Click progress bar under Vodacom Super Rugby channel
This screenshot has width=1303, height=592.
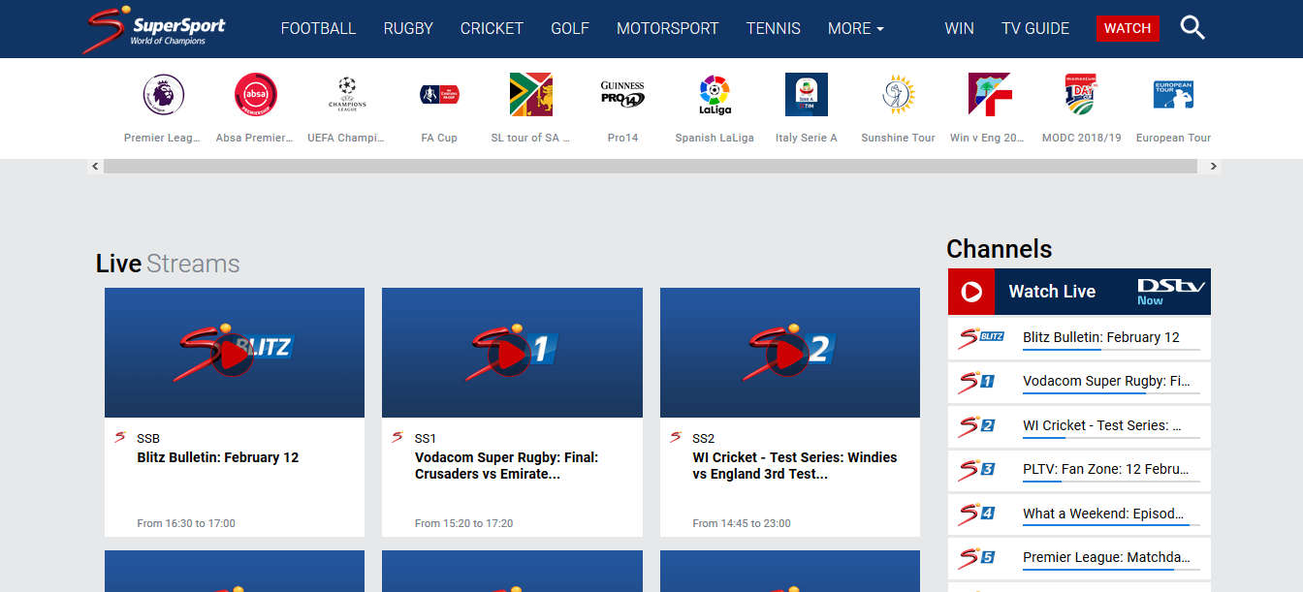[1111, 393]
